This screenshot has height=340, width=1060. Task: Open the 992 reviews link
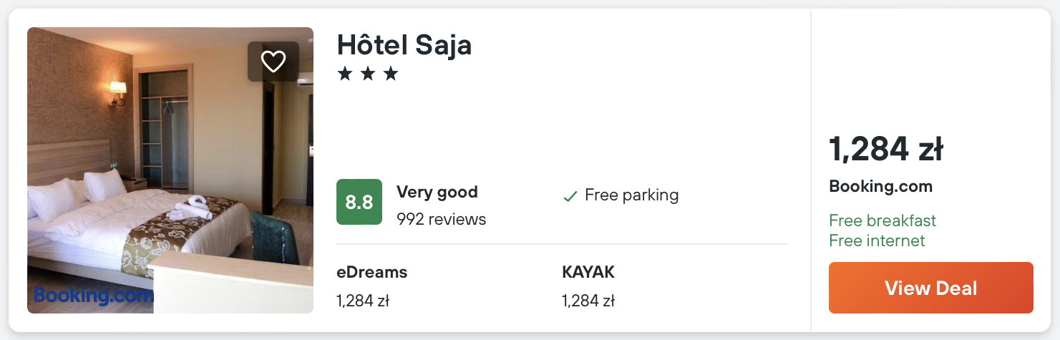coord(441,219)
